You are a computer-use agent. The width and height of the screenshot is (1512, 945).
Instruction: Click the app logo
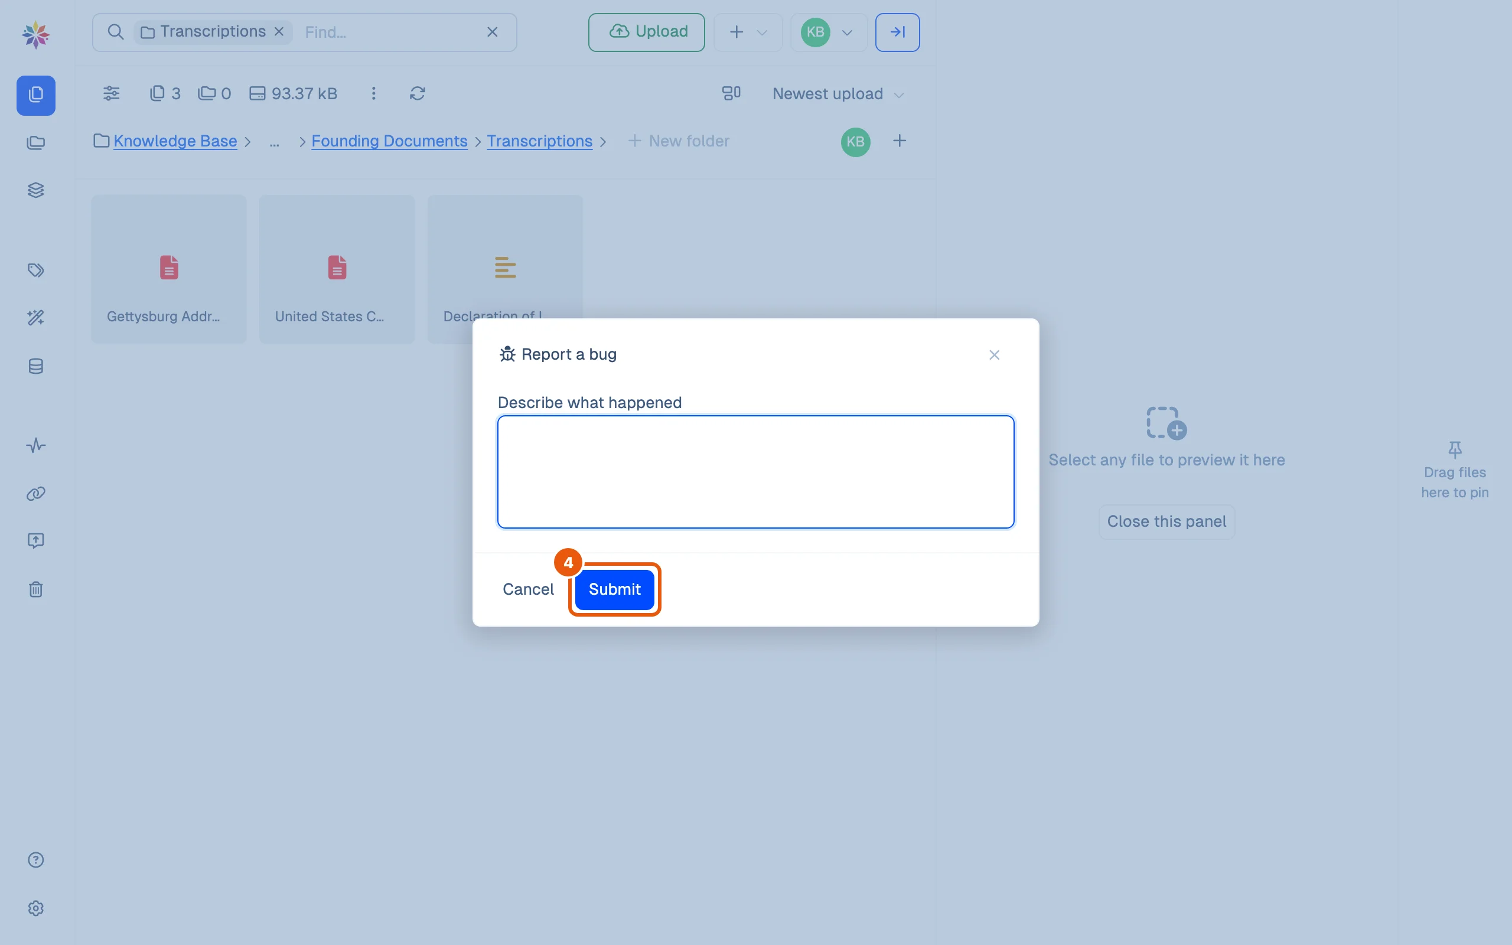tap(35, 35)
